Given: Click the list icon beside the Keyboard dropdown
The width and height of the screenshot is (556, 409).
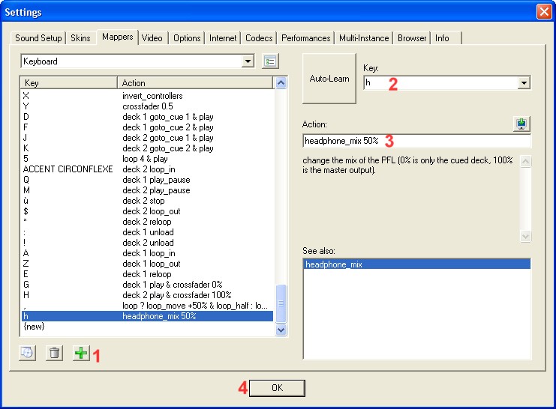Looking at the screenshot, I should pyautogui.click(x=271, y=61).
